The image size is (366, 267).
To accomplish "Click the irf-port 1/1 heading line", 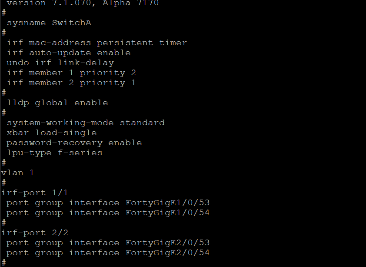I will tap(35, 193).
